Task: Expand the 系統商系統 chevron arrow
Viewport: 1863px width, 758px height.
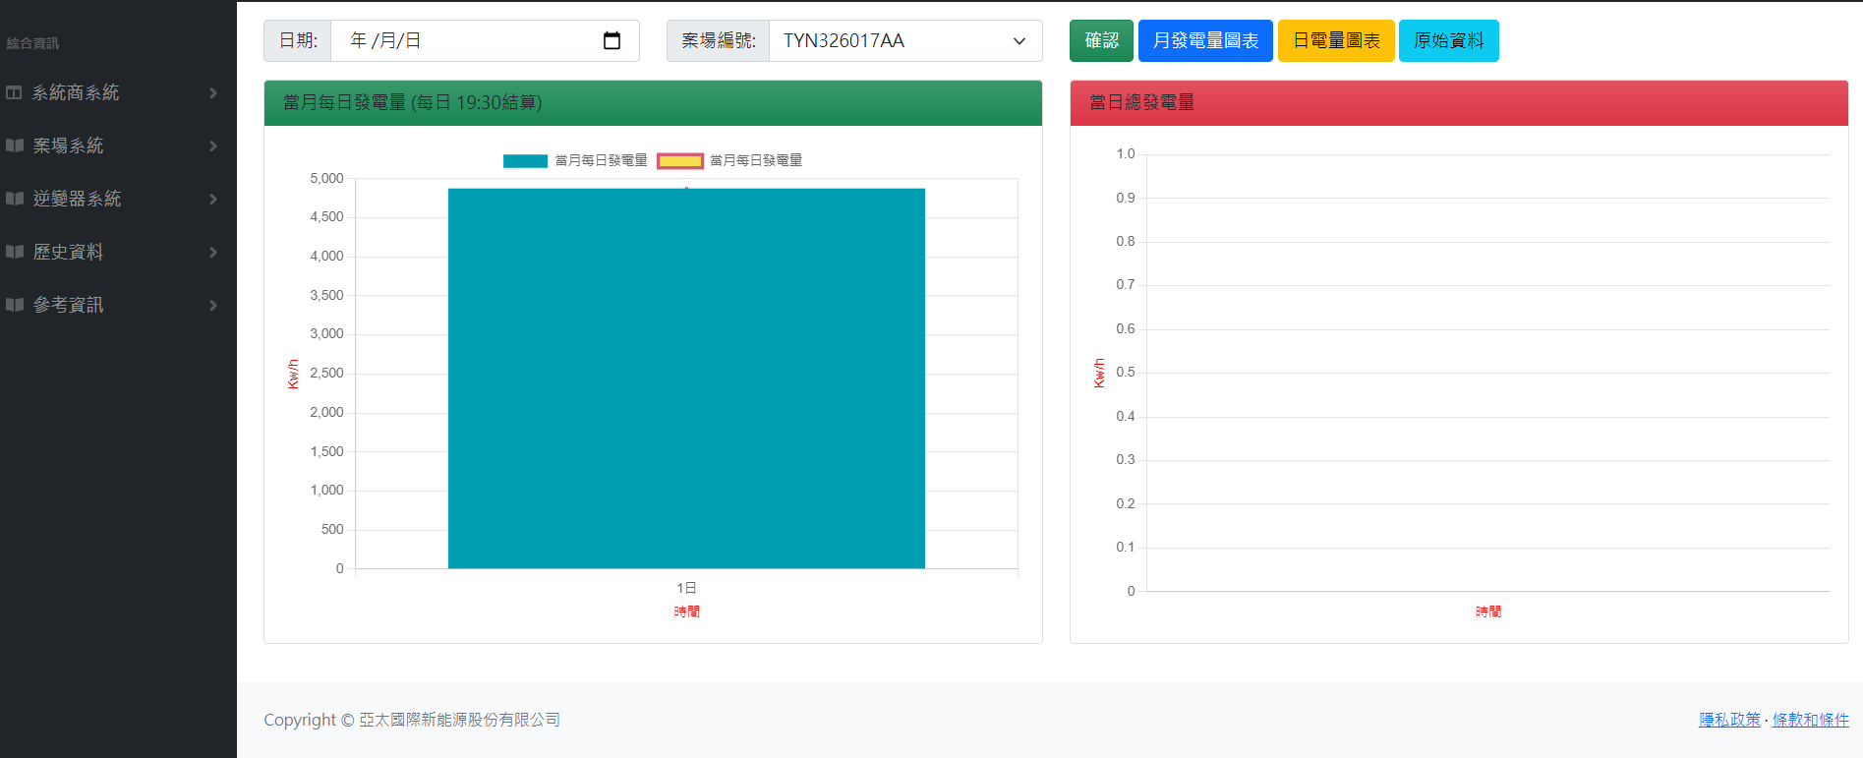Action: 213,92
